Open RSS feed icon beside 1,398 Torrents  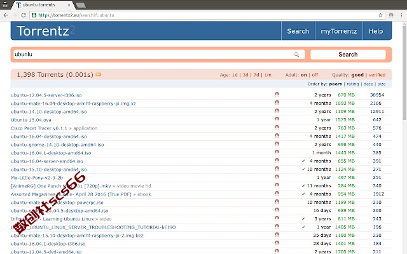click(98, 75)
